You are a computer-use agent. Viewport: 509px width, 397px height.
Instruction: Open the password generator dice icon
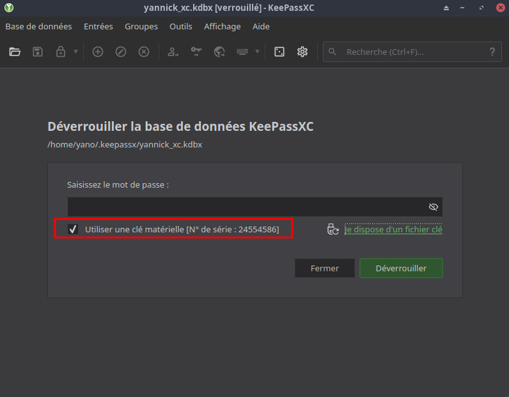pyautogui.click(x=279, y=52)
